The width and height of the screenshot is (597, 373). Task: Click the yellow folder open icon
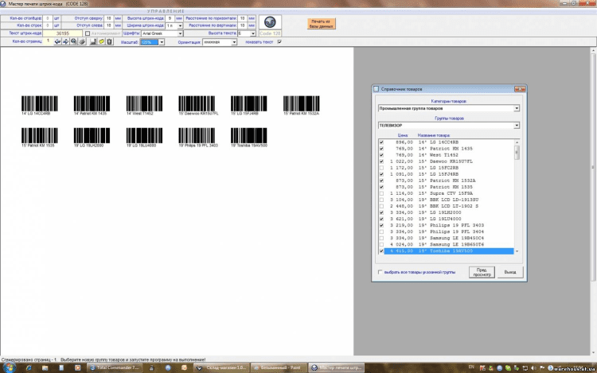[101, 41]
